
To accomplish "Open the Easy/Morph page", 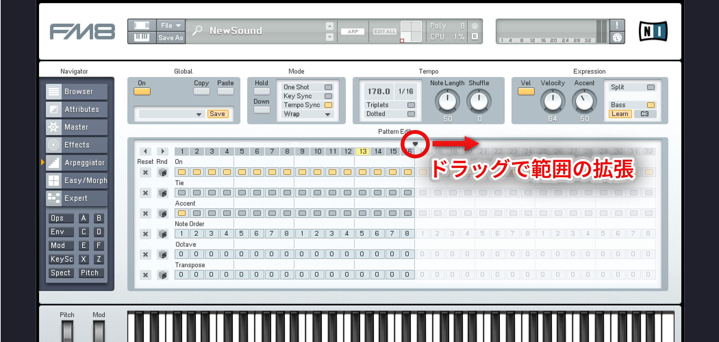I will [77, 181].
